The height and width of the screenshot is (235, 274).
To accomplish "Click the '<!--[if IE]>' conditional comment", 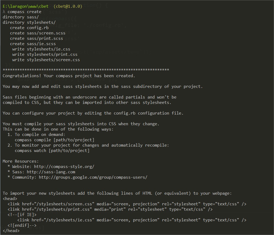I will point(22,215).
